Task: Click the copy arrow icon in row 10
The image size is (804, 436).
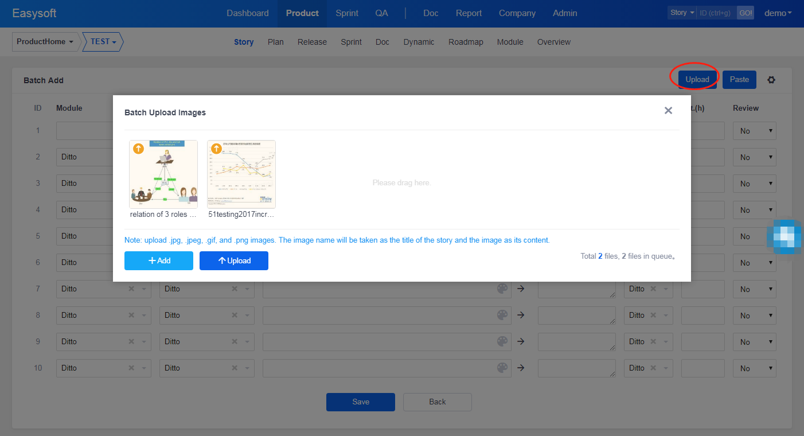Action: (521, 368)
